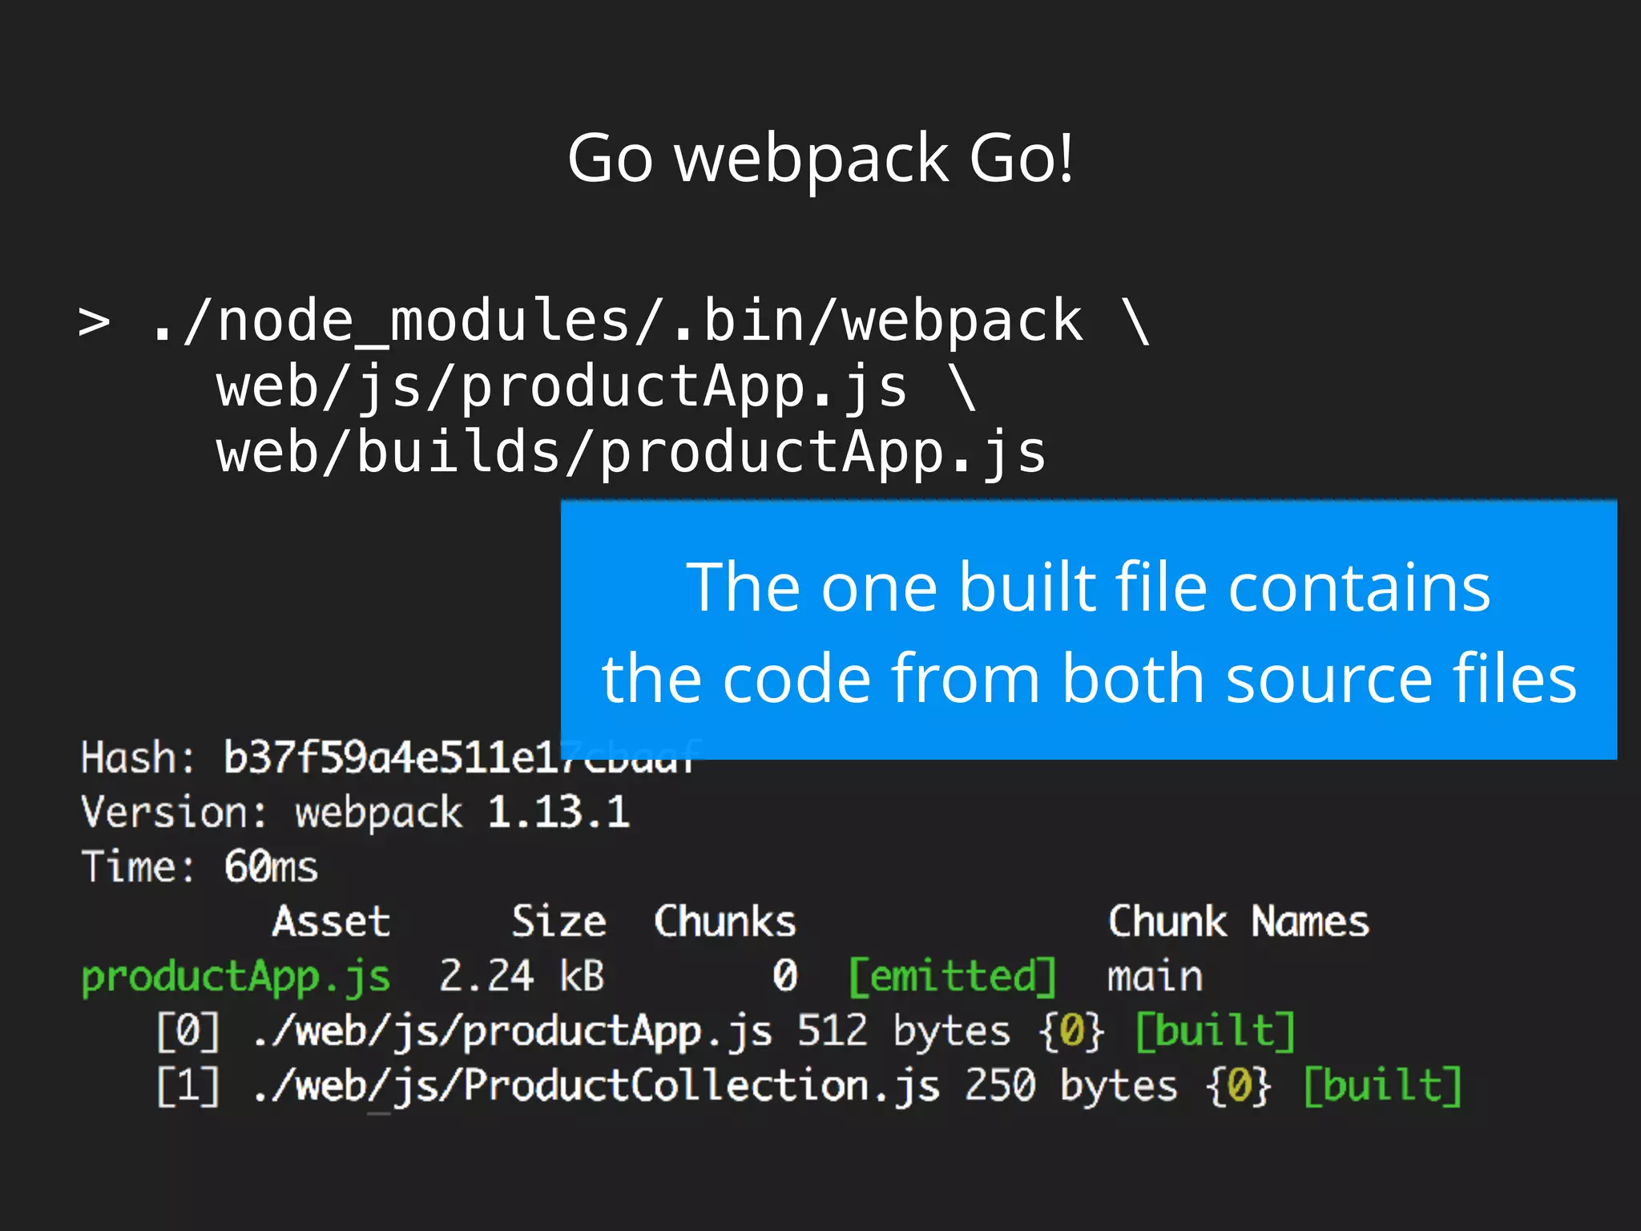Click '[built]' on the ProductCollection.js row
The image size is (1641, 1231).
[1383, 1085]
